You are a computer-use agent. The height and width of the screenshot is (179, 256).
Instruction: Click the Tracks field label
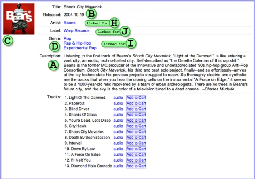pos(54,97)
